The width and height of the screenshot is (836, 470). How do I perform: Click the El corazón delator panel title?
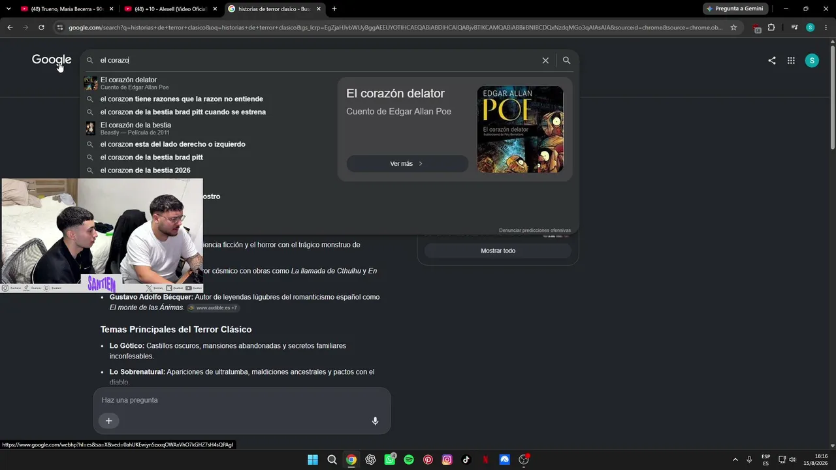395,93
